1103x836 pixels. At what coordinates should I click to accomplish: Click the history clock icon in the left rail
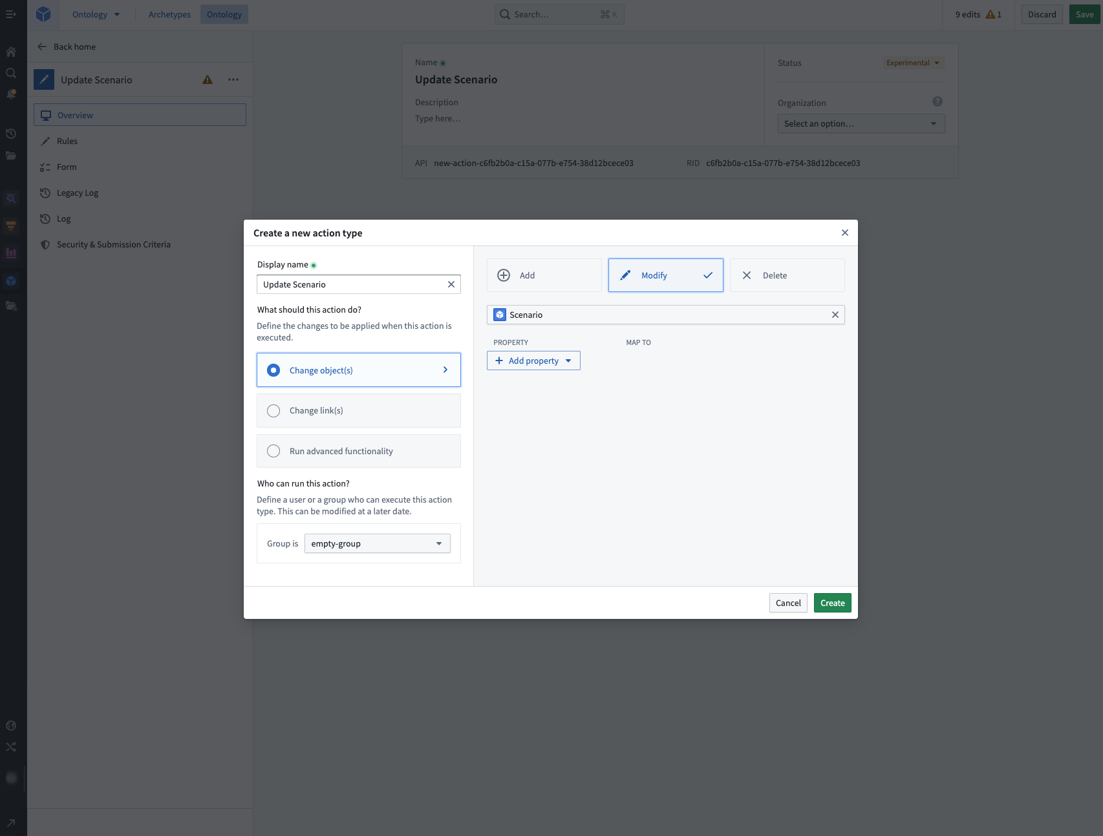(x=11, y=134)
